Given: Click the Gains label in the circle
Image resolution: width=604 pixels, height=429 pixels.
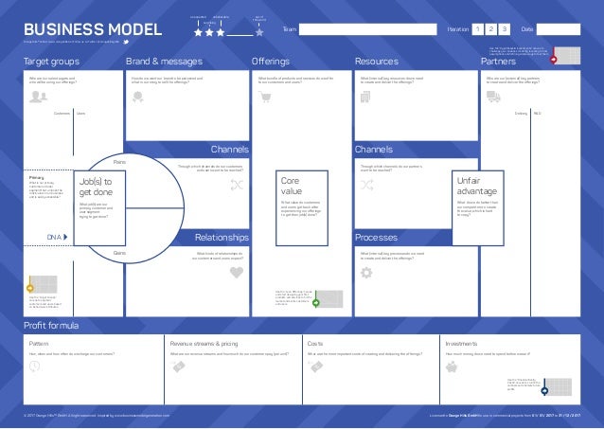Looking at the screenshot, I should (x=119, y=253).
